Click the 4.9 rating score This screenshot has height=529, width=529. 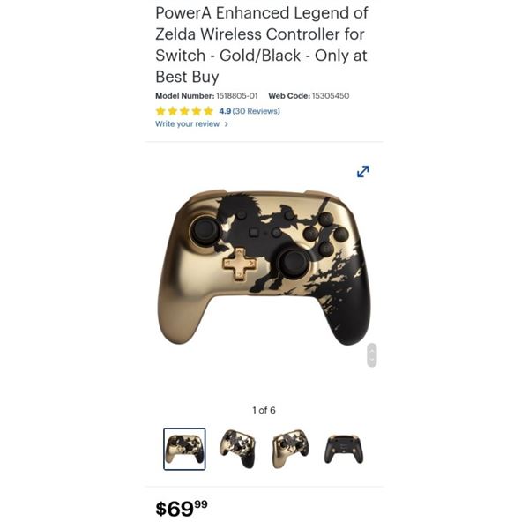(x=225, y=111)
